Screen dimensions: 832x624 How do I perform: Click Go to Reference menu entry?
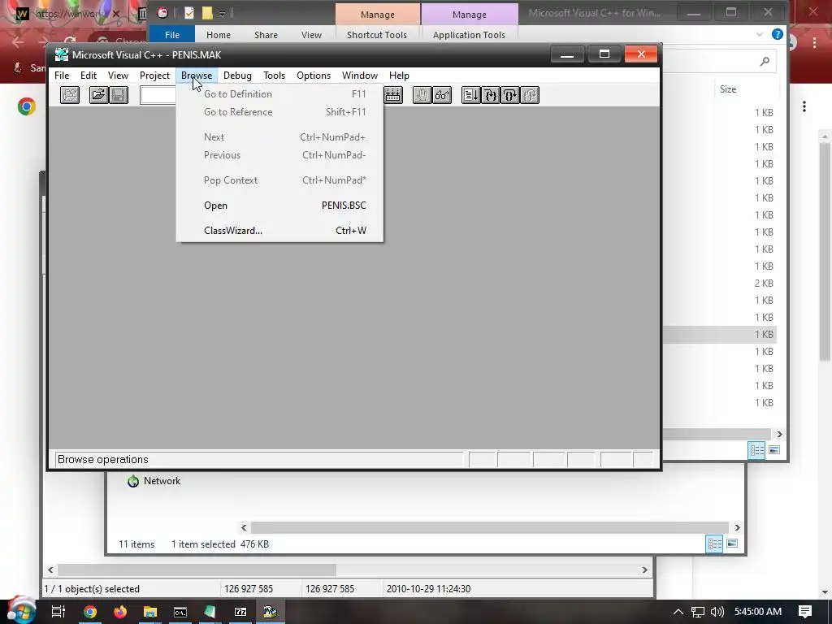click(279, 112)
